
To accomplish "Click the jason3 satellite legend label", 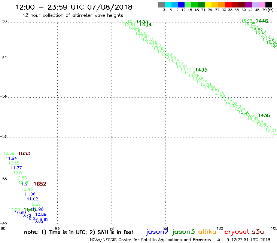I will click(183, 232).
